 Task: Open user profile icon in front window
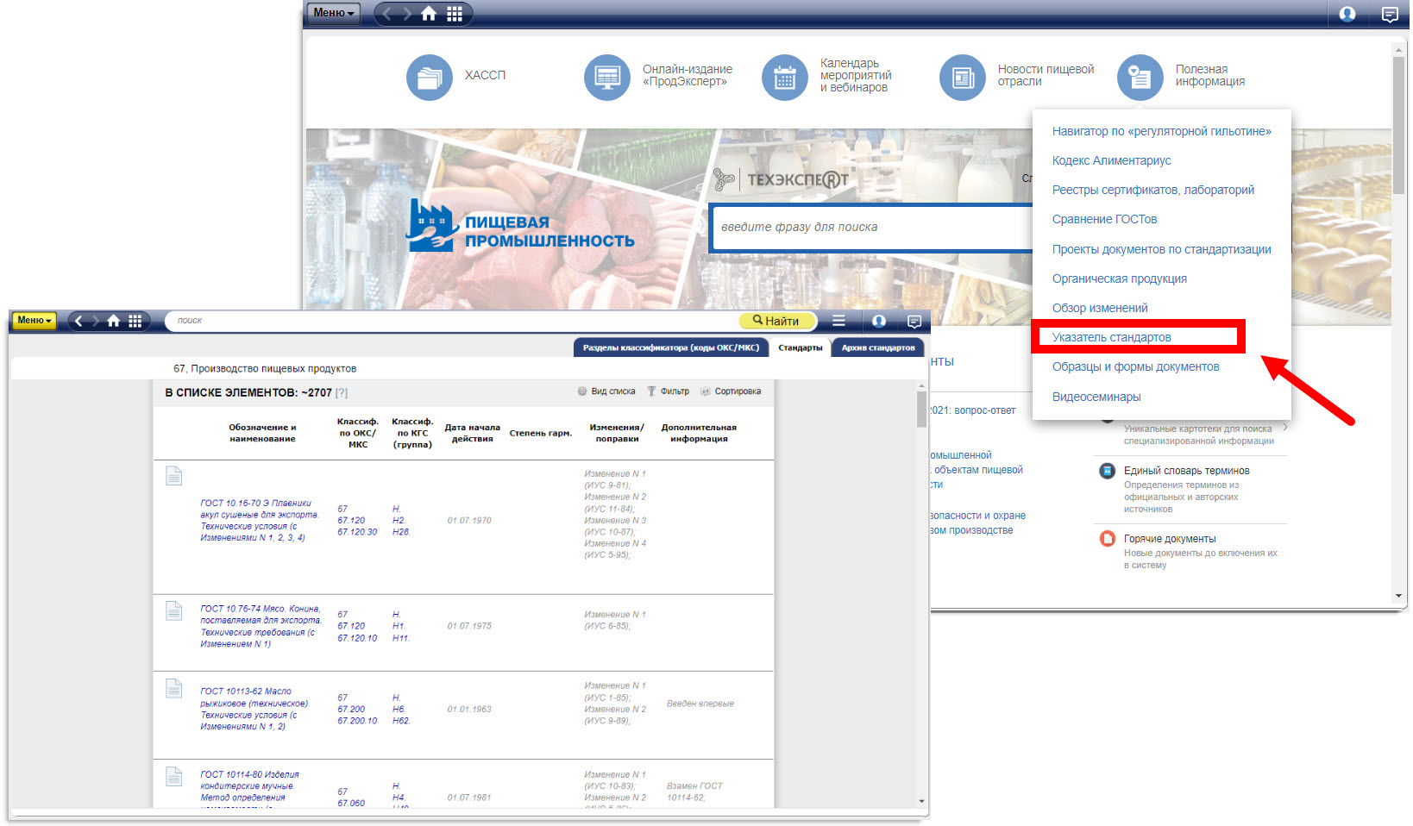tap(879, 321)
